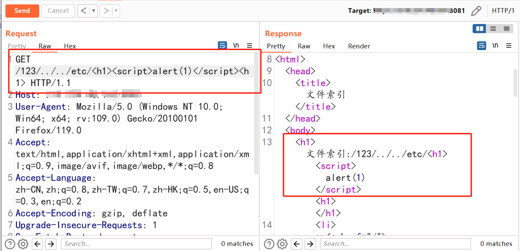Switch Response view to Raw tab

[304, 46]
